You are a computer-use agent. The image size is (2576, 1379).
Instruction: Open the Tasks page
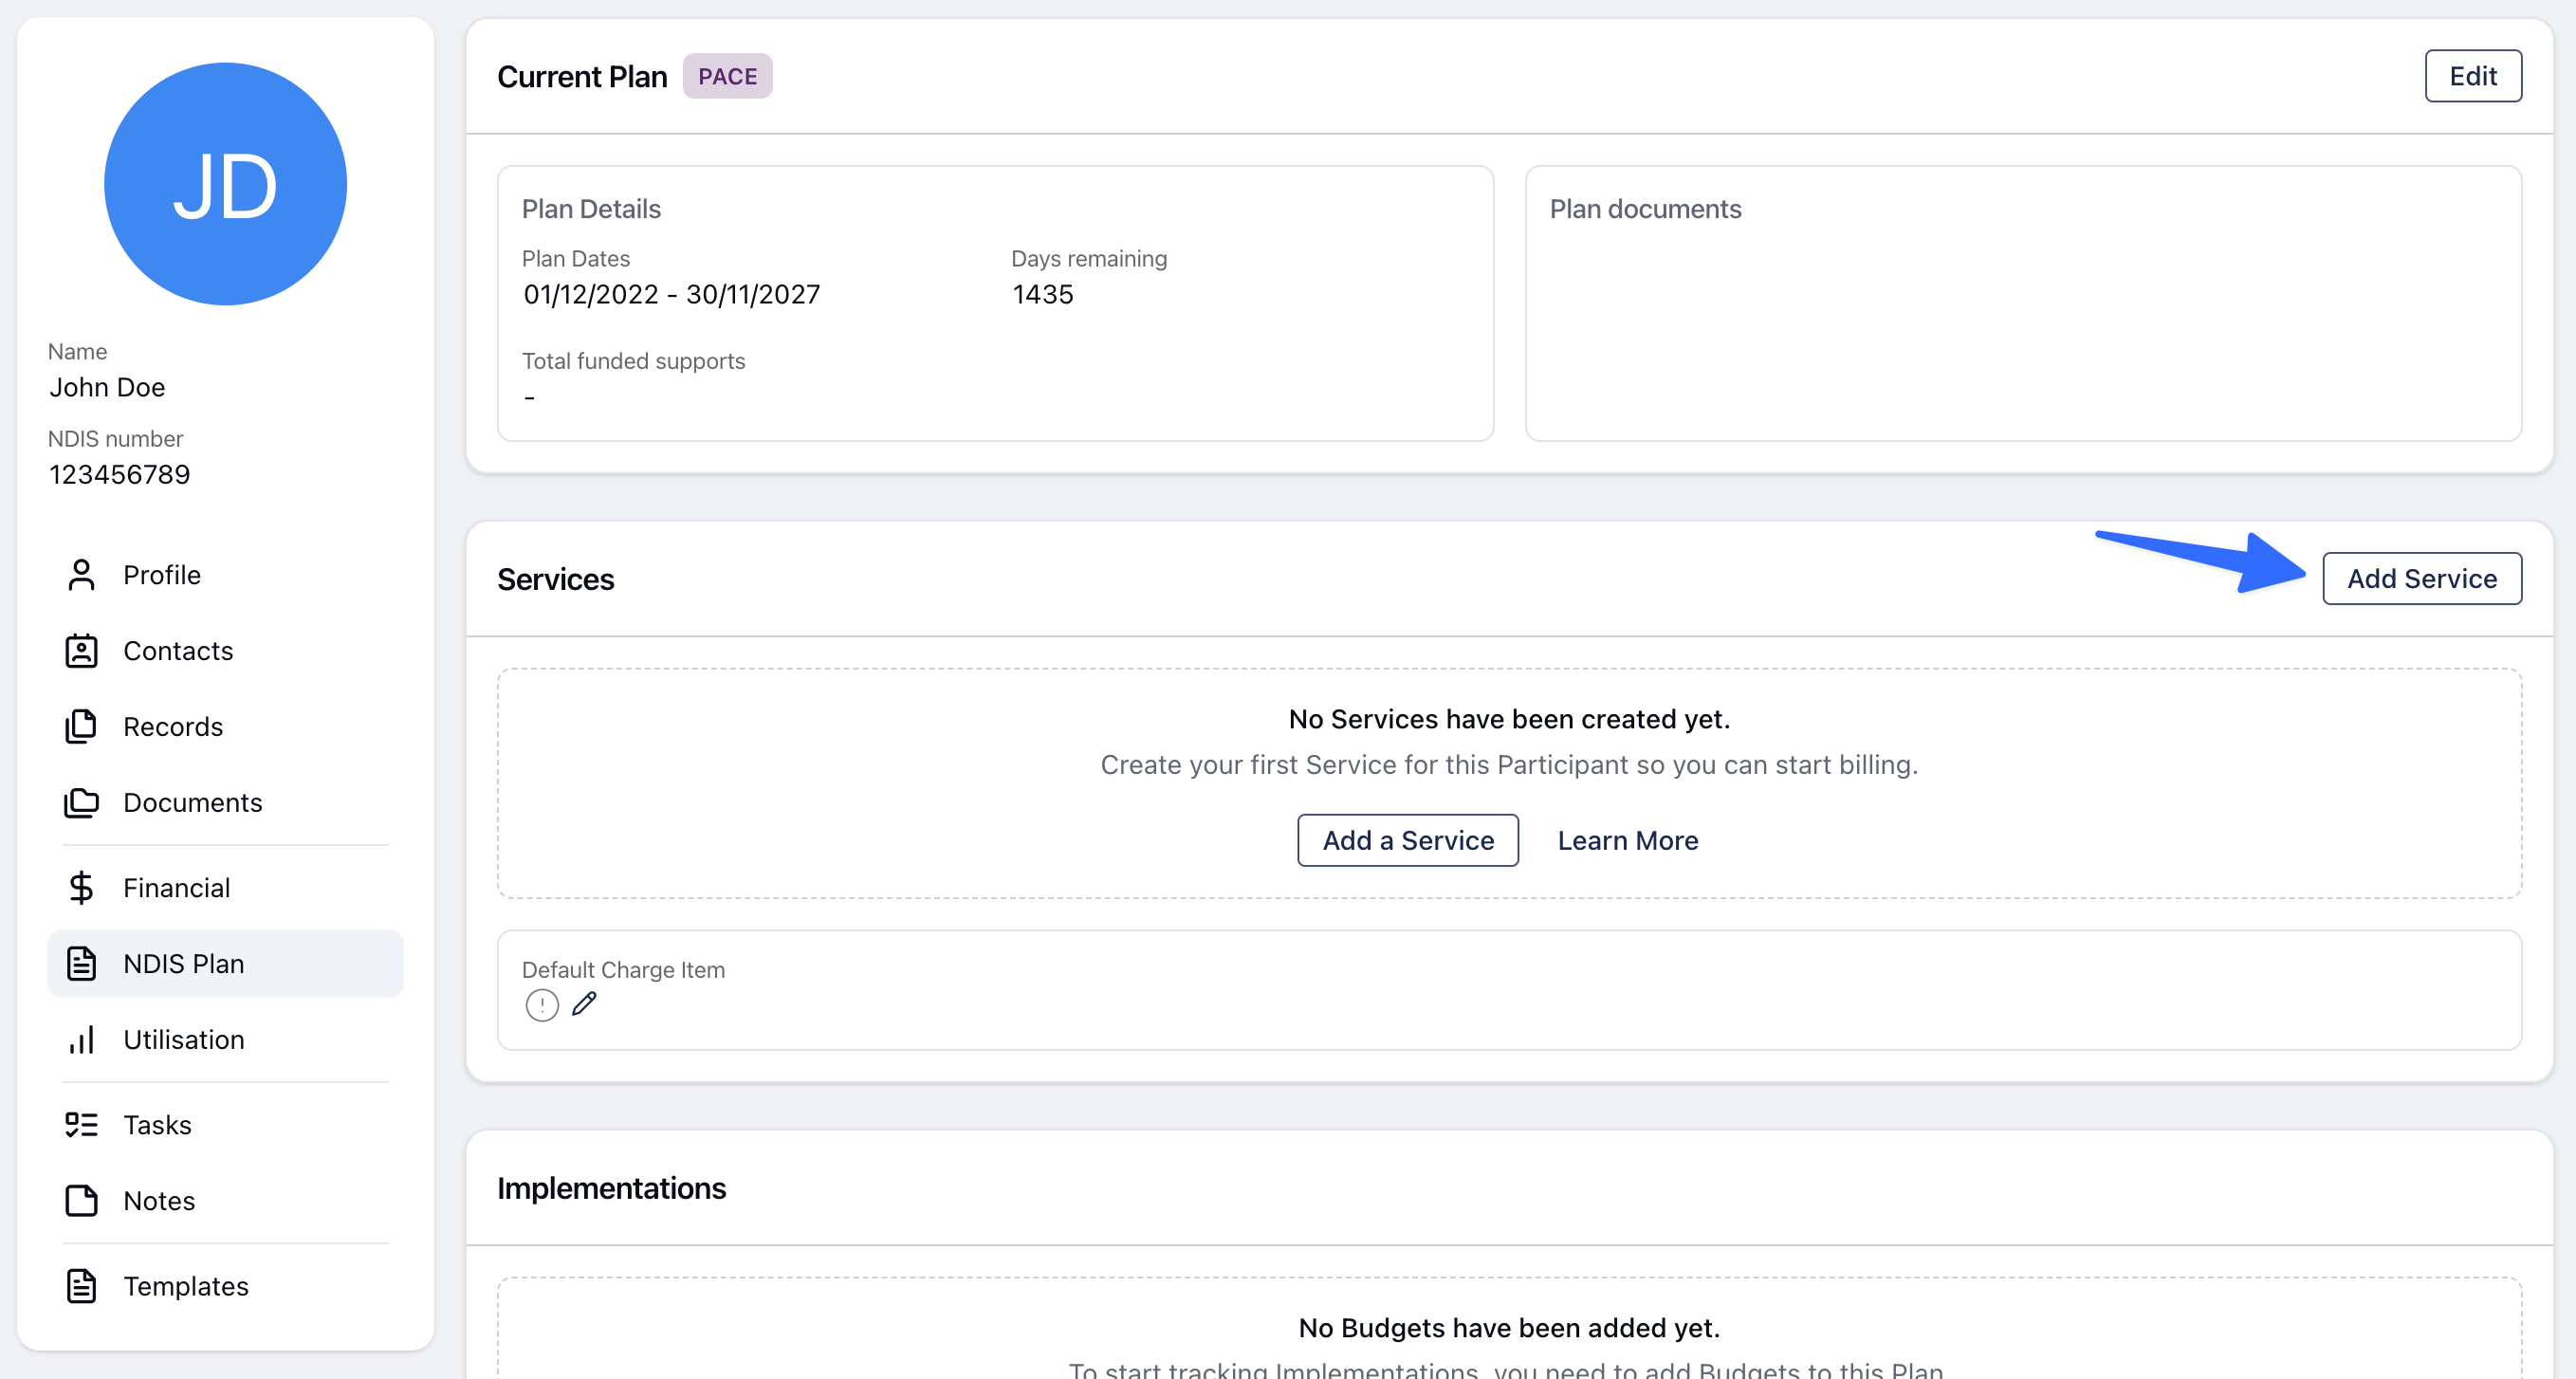click(225, 1125)
